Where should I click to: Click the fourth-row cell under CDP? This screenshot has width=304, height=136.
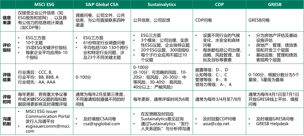click(219, 99)
